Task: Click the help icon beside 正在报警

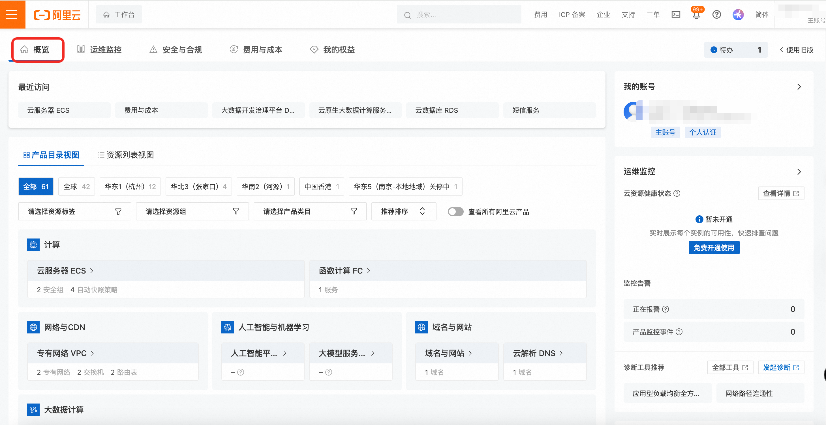Action: tap(665, 309)
